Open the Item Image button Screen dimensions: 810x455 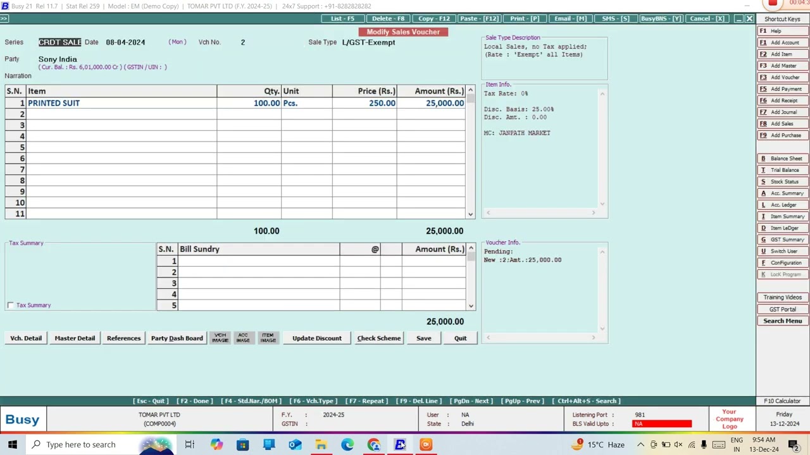coord(268,338)
